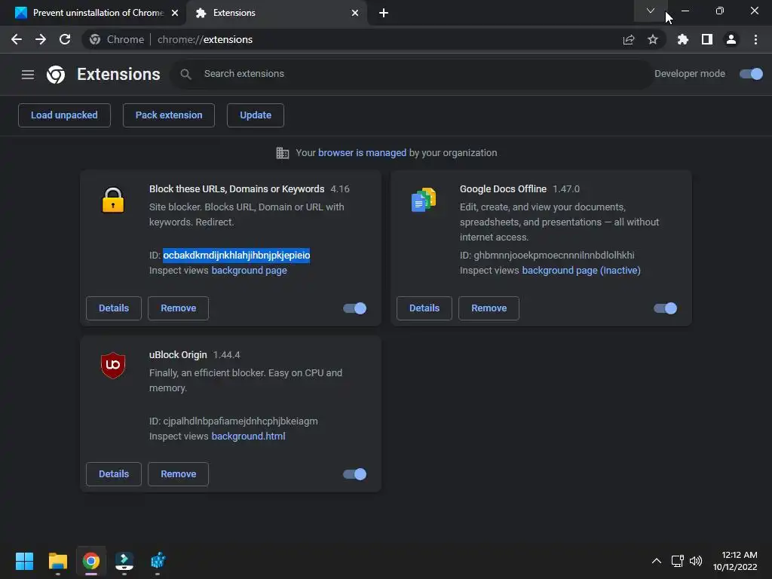Open the Extensions hamburger main menu
The image size is (772, 579).
[x=28, y=75]
